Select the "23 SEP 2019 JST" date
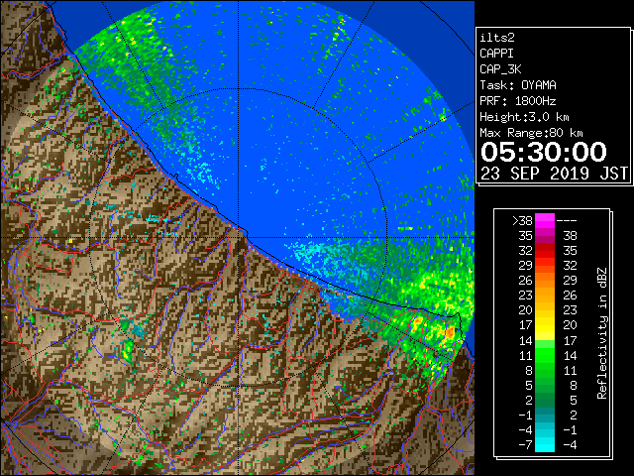 [x=554, y=174]
